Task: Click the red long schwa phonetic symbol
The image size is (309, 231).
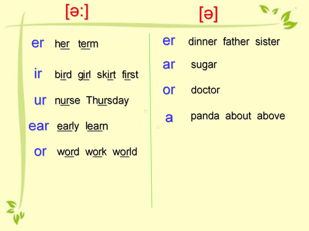Action: (77, 12)
